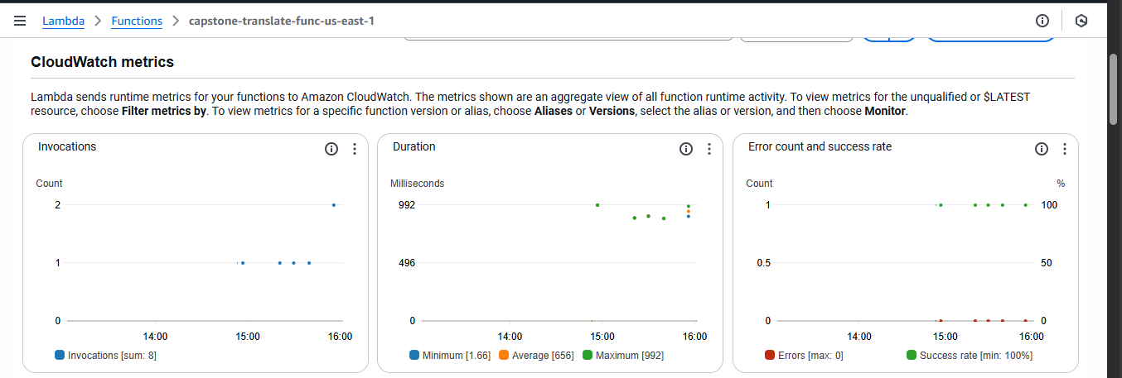The height and width of the screenshot is (378, 1122).
Task: Show info for the Invocations widget
Action: (331, 149)
